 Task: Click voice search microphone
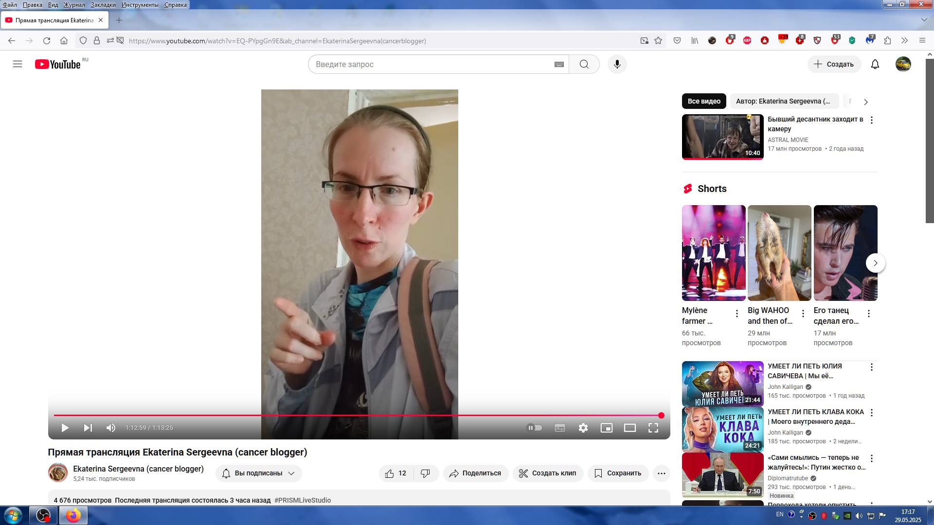tap(617, 64)
